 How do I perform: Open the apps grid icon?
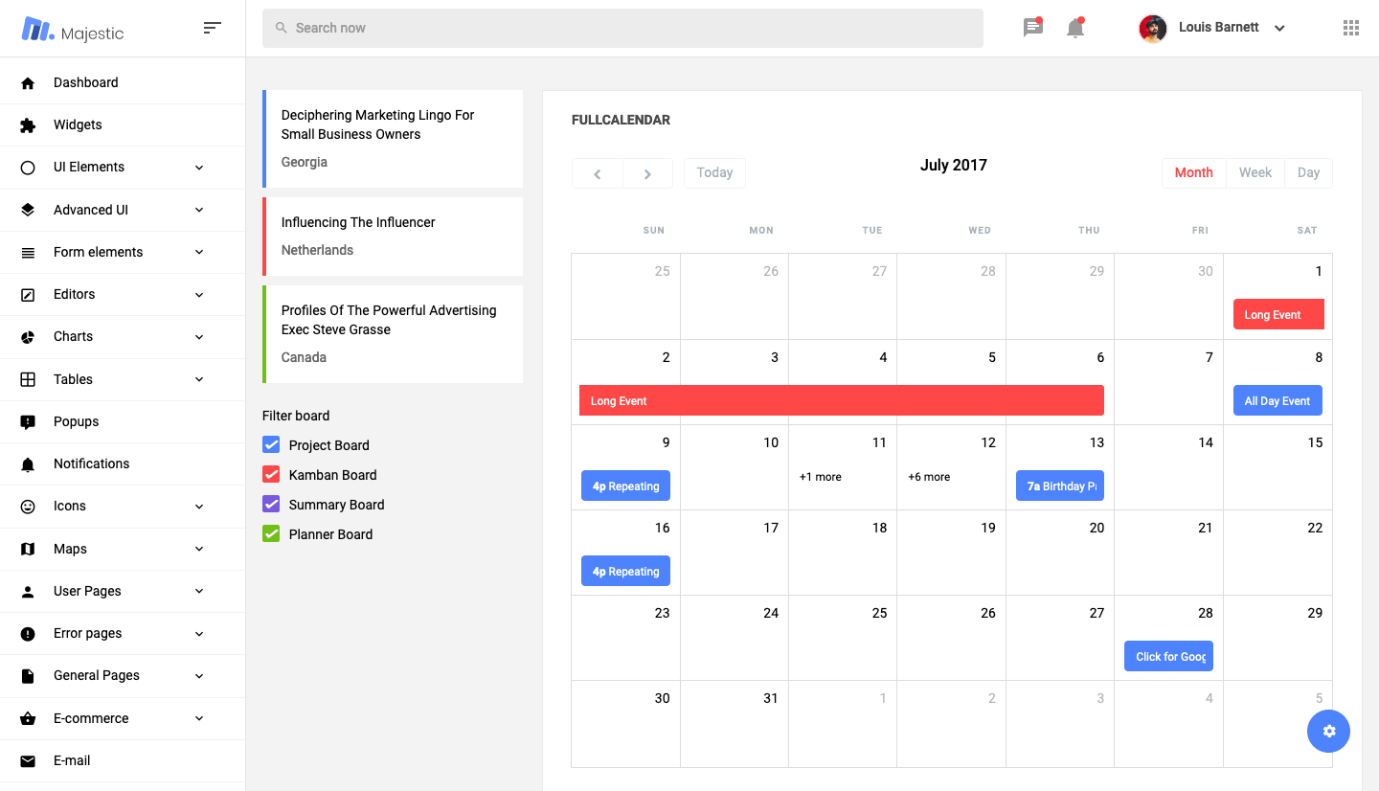(1351, 28)
